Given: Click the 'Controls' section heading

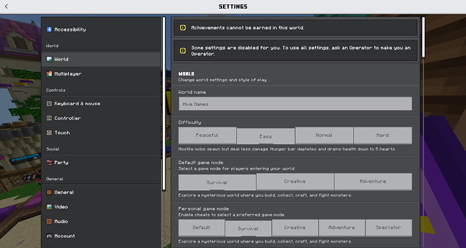Looking at the screenshot, I should [x=56, y=90].
